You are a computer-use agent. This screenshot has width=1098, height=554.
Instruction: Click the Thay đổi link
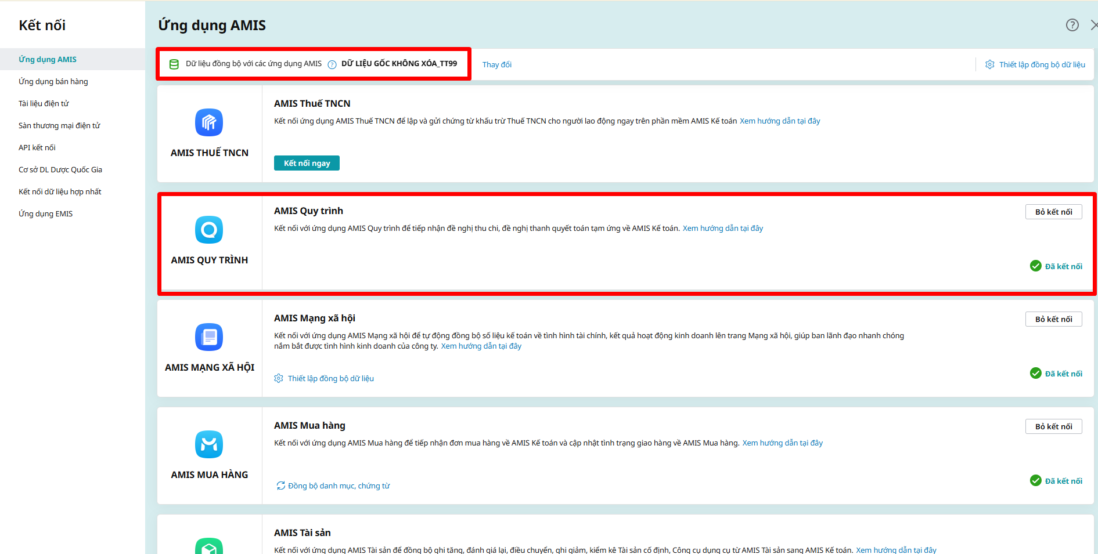tap(497, 64)
